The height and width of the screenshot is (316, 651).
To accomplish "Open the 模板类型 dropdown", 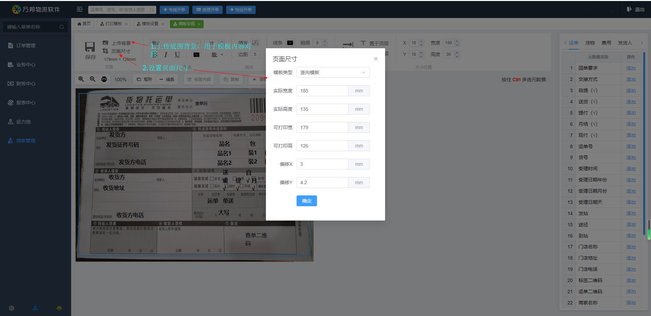I will point(333,72).
